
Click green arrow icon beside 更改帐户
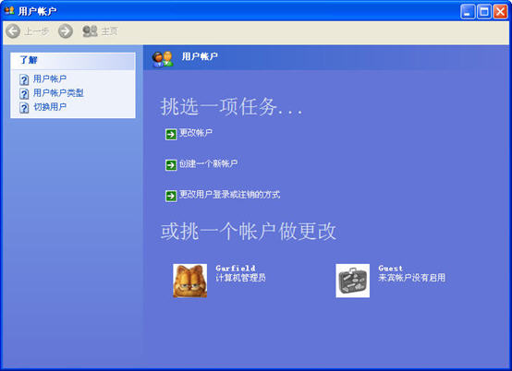(171, 134)
